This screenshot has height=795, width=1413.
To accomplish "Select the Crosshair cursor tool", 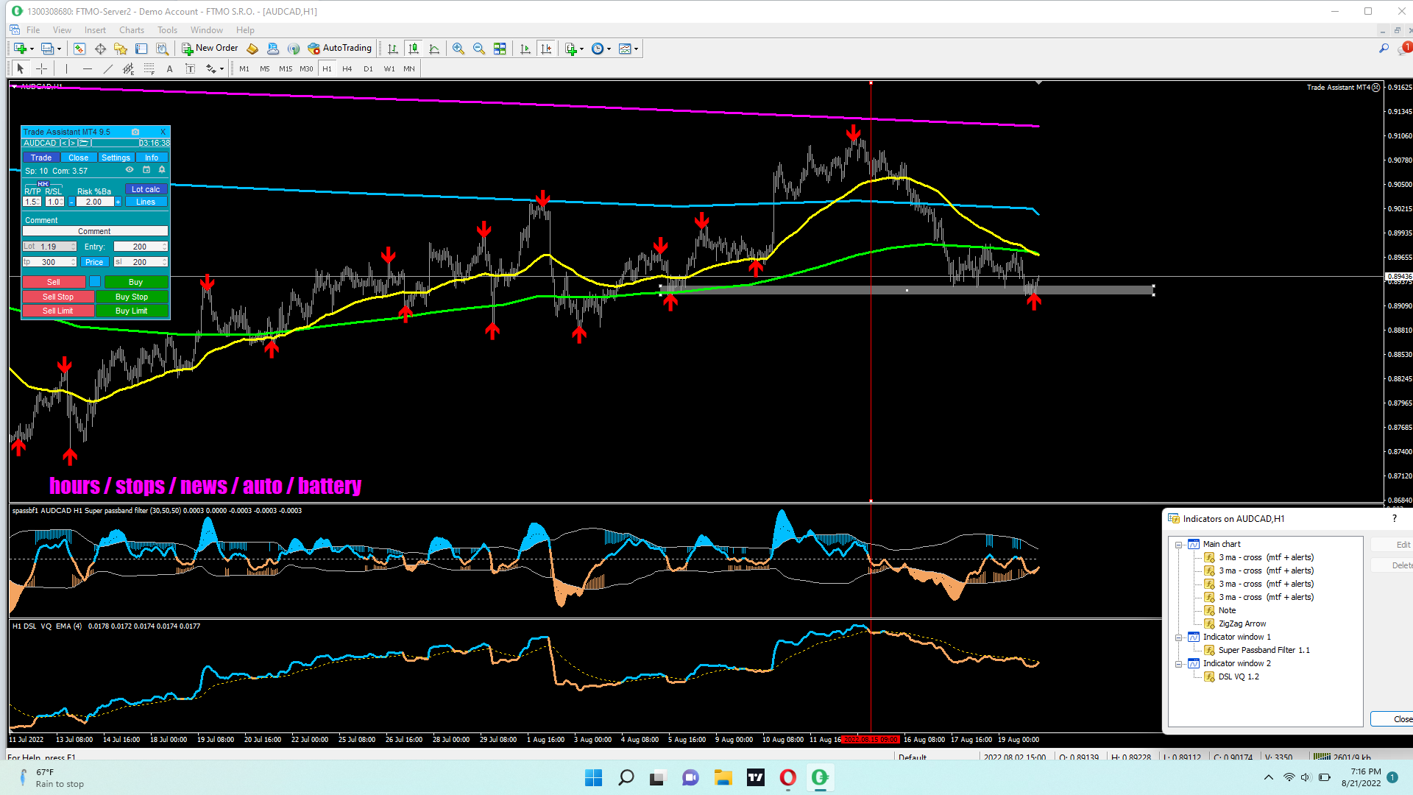I will (x=42, y=68).
